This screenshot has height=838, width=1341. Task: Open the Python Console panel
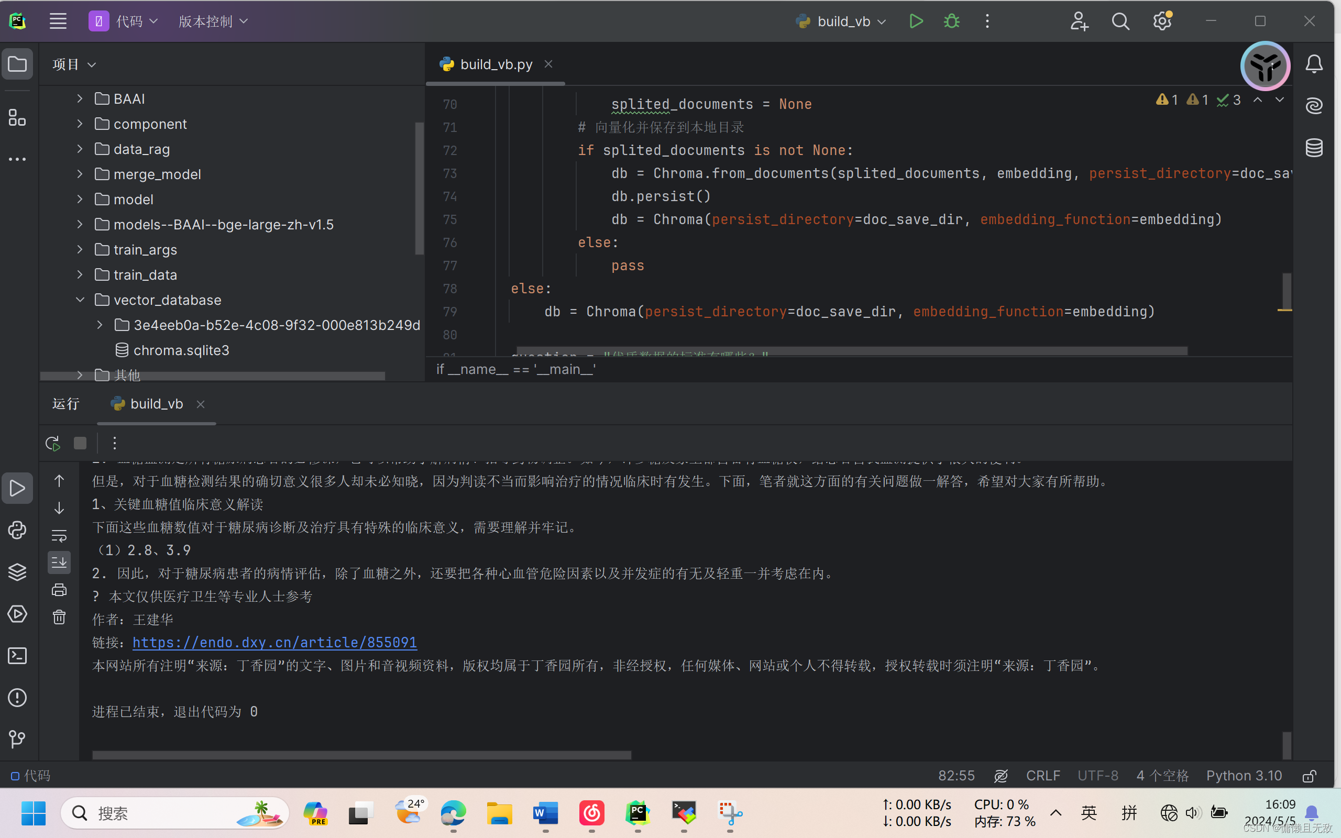[17, 531]
